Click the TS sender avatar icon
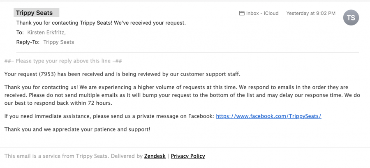Image resolution: width=370 pixels, height=168 pixels. click(x=351, y=17)
